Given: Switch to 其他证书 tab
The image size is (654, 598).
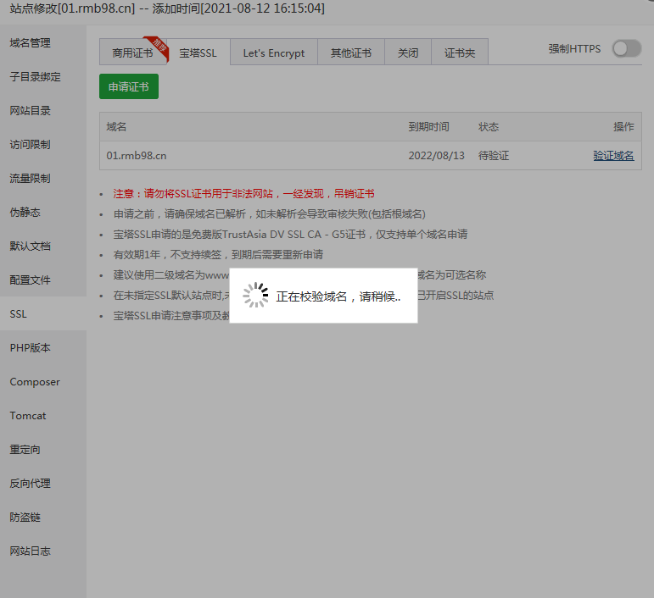Looking at the screenshot, I should pos(351,53).
